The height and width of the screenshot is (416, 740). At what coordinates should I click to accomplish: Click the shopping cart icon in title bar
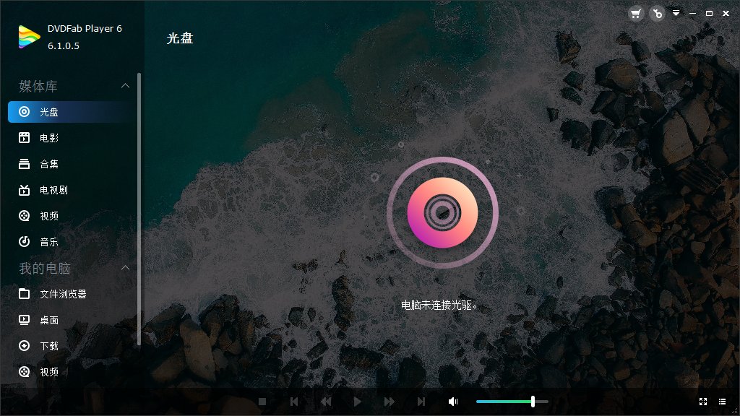[x=635, y=13]
